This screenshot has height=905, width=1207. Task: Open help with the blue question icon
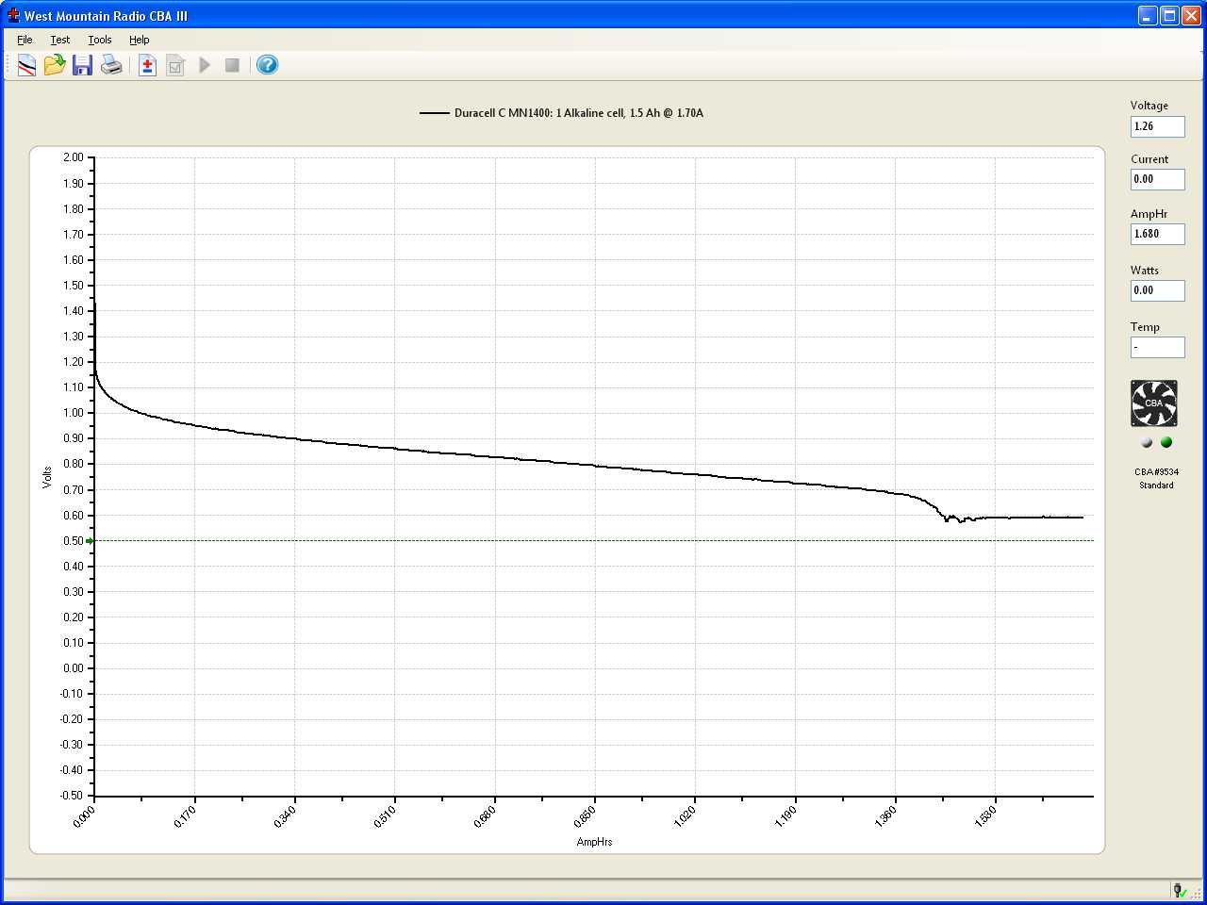(x=268, y=65)
